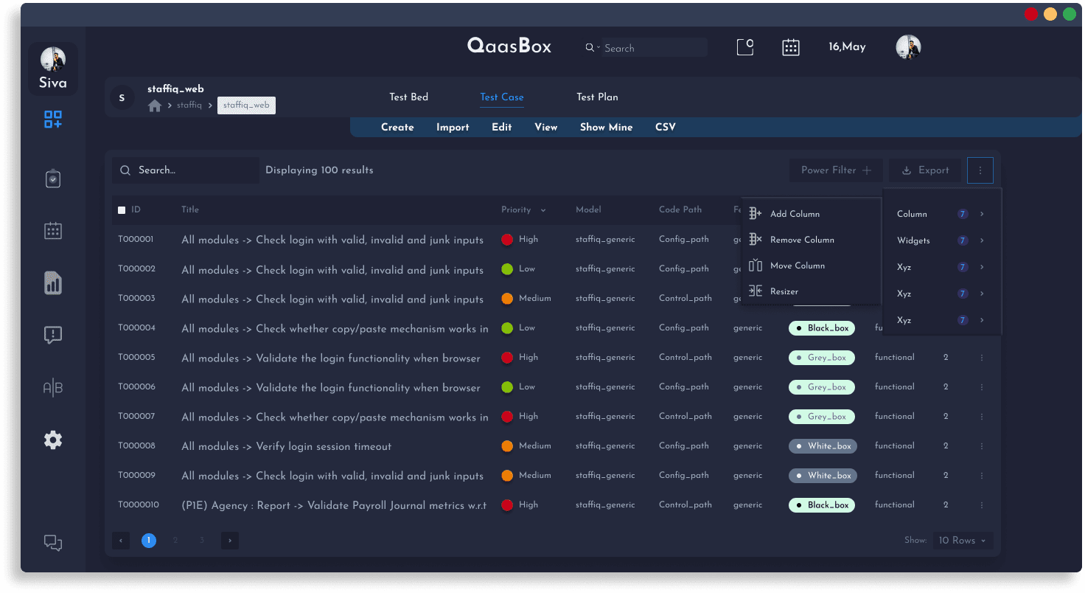Click the White_box tag for T000008
This screenshot has width=1085, height=593.
(823, 446)
